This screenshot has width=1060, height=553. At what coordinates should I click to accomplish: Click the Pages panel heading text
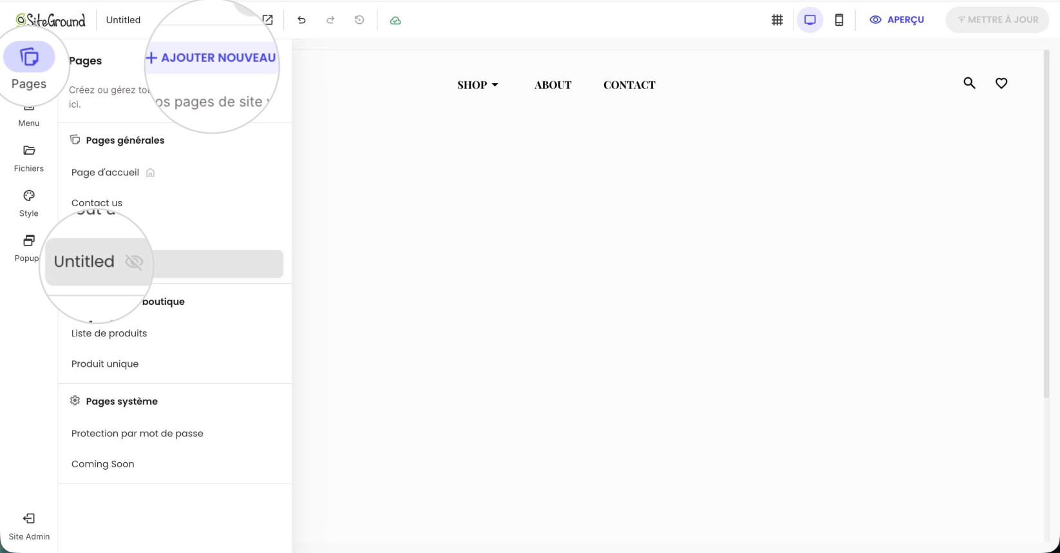[x=85, y=61]
